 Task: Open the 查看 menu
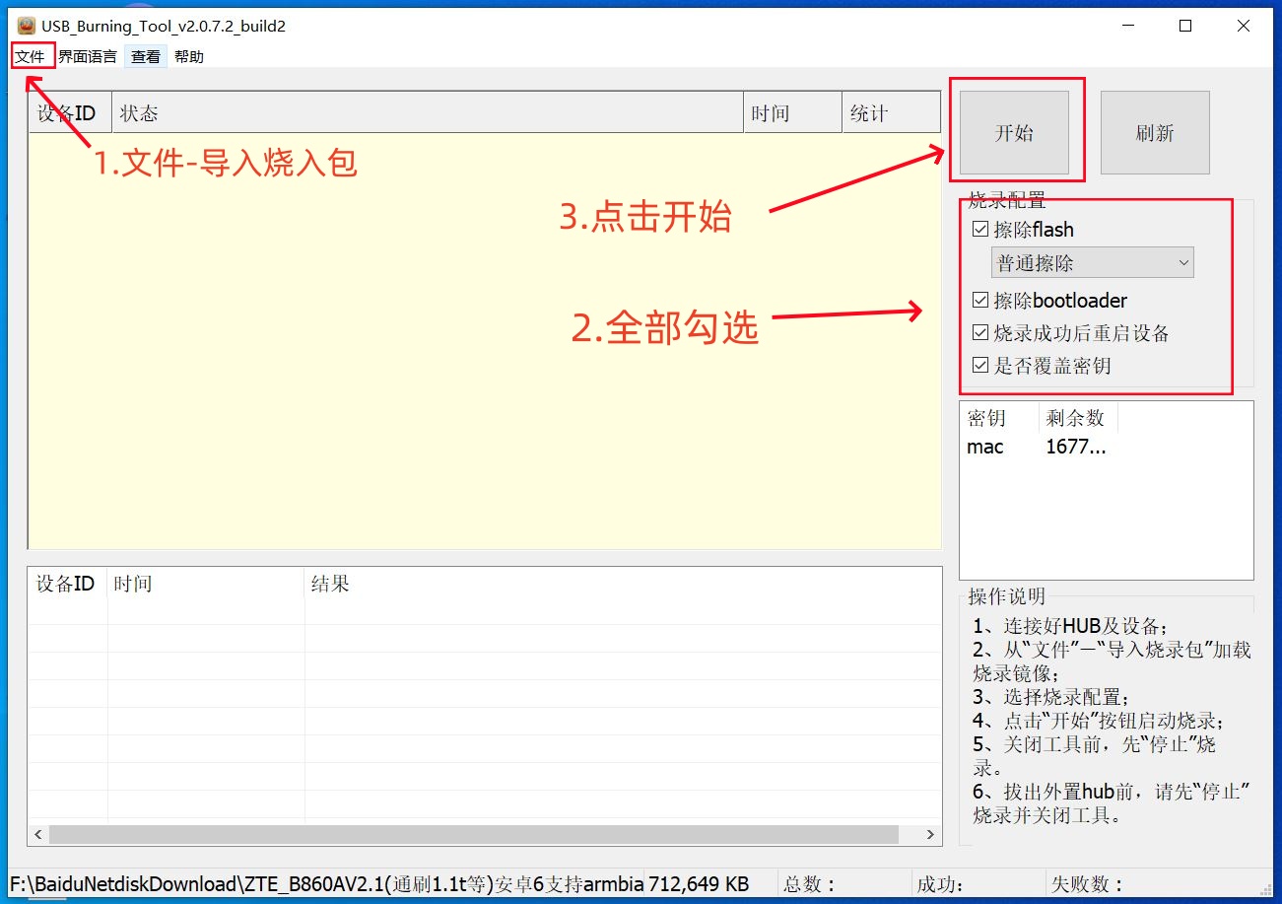(146, 57)
